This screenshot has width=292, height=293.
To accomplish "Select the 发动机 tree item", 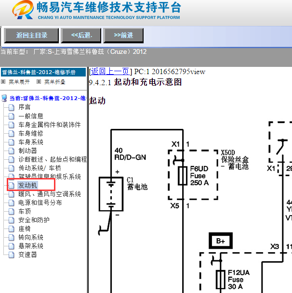I will (27, 185).
